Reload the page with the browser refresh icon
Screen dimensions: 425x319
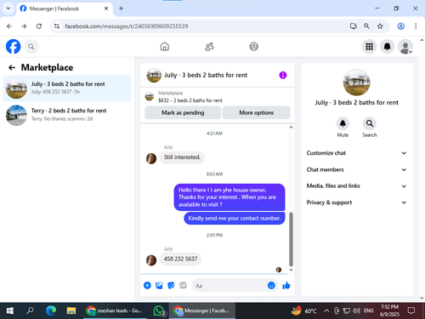pyautogui.click(x=39, y=26)
